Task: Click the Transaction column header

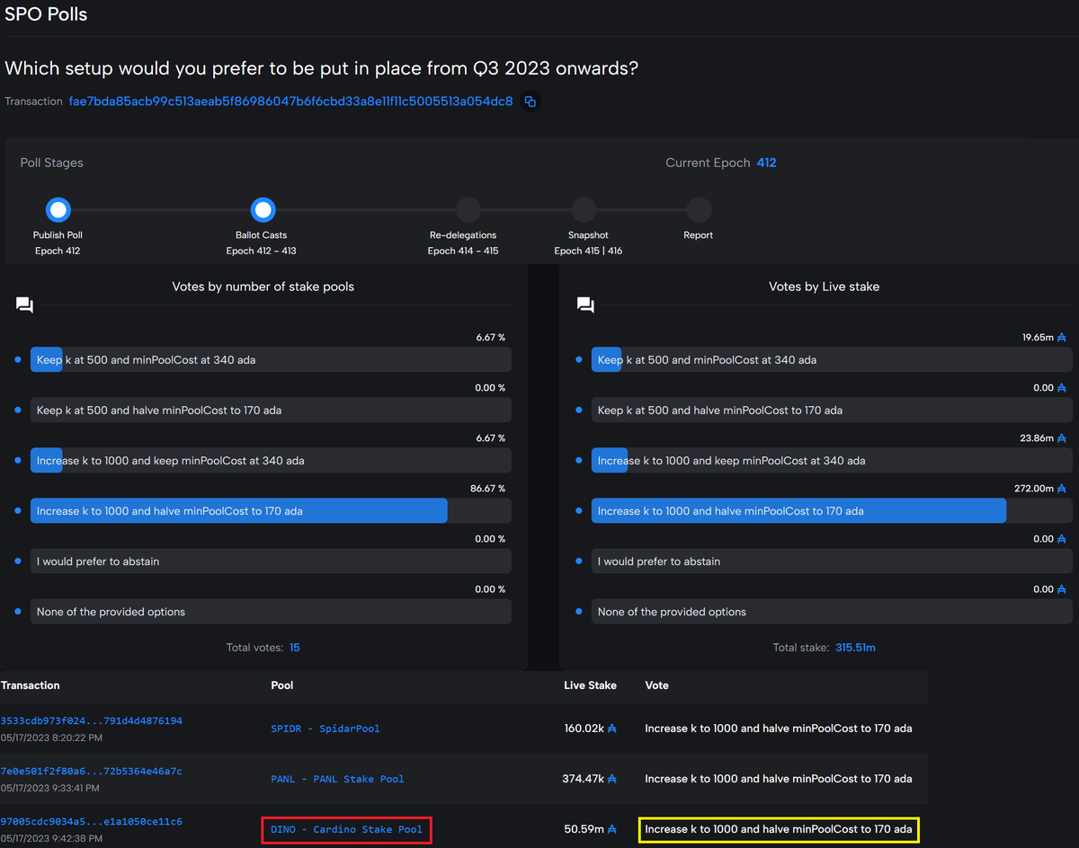Action: (30, 685)
